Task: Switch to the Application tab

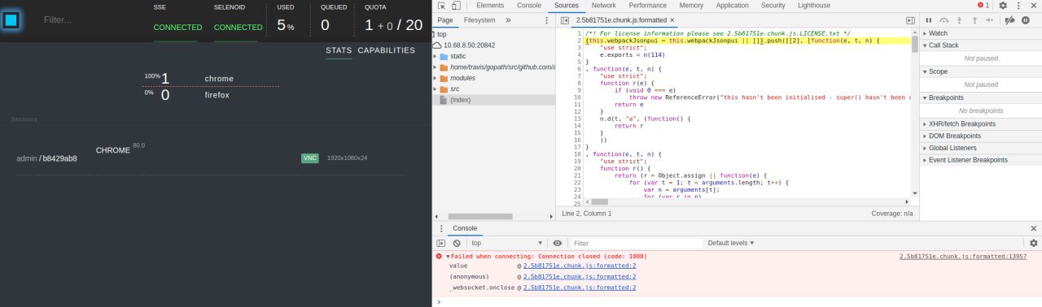Action: pyautogui.click(x=733, y=6)
